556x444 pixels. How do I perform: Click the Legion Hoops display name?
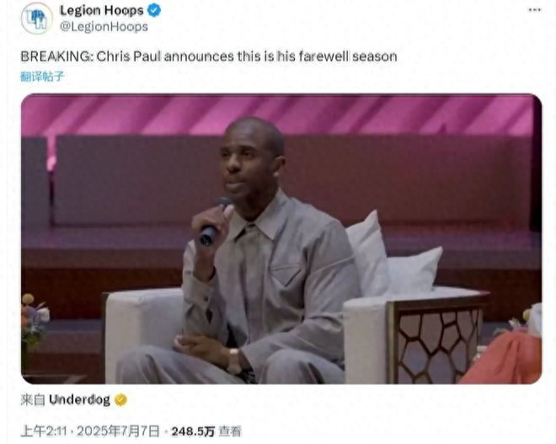click(x=101, y=10)
